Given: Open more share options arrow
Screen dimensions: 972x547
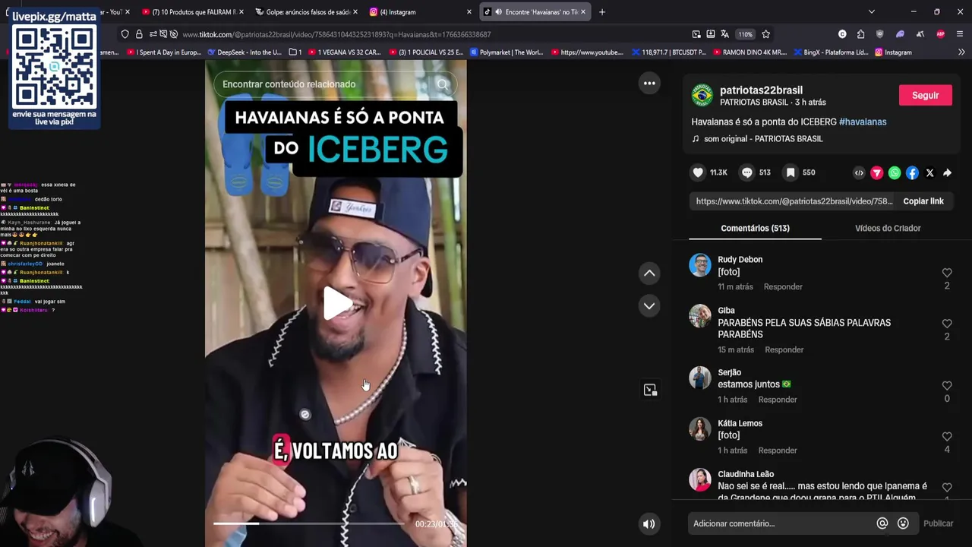Looking at the screenshot, I should click(947, 173).
